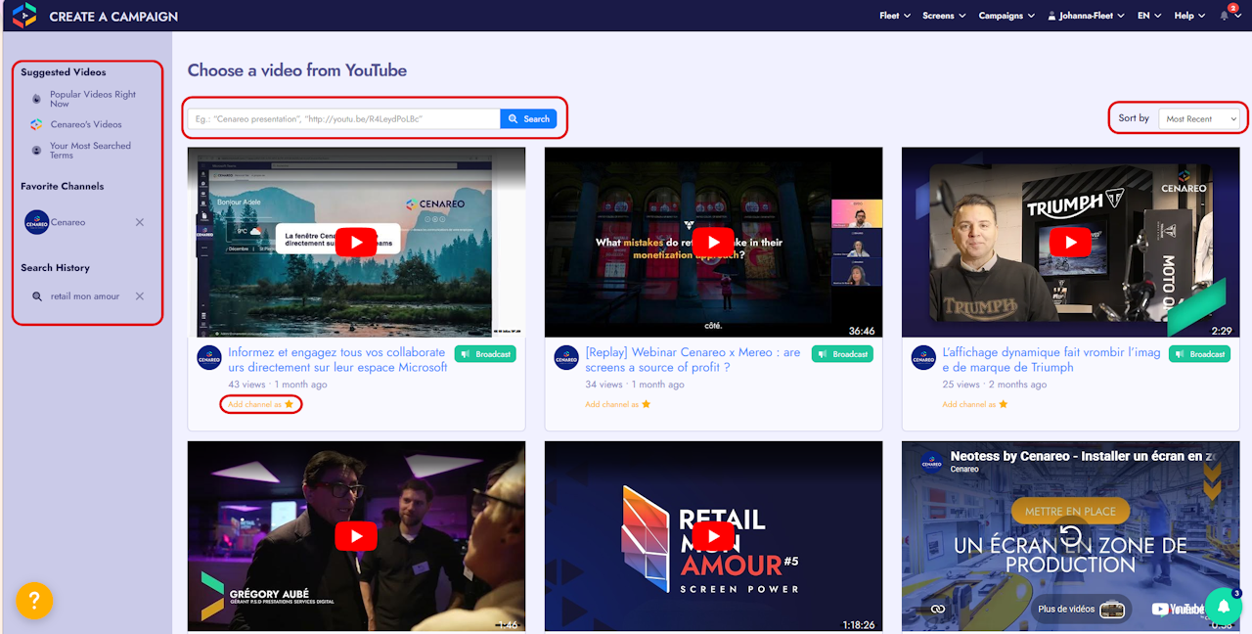Click star icon under 'Informez et engagez' video
Viewport: 1252px width, 634px height.
290,404
